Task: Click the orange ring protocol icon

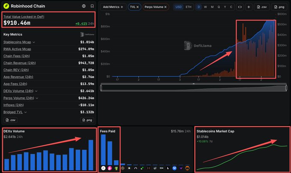Action: (x=187, y=168)
